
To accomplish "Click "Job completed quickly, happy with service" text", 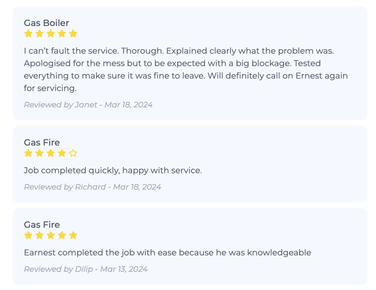I will (x=113, y=170).
